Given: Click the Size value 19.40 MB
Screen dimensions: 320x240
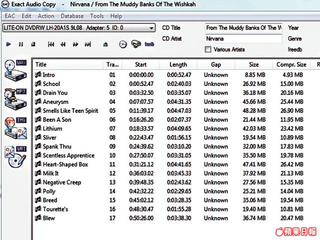Looking at the screenshot, I should [254, 209].
